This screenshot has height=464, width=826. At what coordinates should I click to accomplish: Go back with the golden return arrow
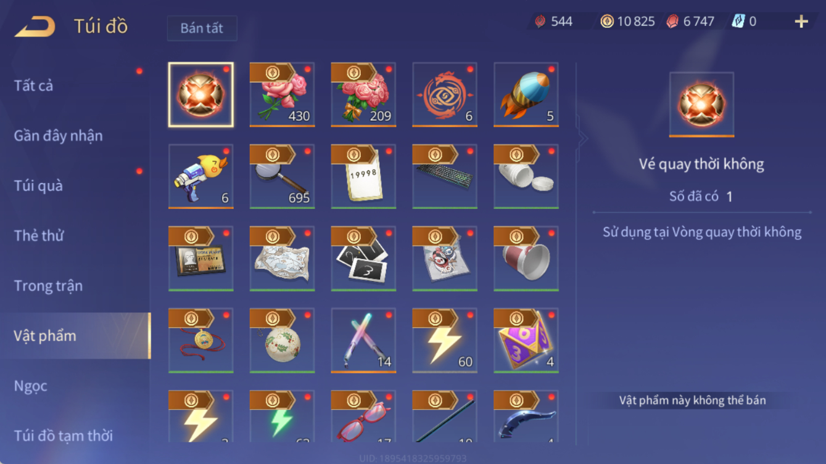pyautogui.click(x=35, y=26)
